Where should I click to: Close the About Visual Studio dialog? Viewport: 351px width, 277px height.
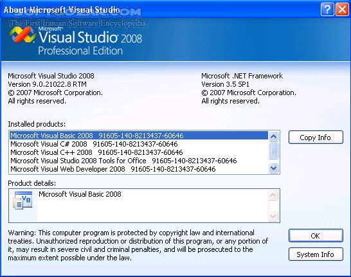coord(342,10)
